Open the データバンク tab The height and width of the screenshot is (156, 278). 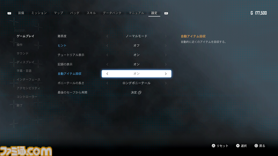pos(112,13)
